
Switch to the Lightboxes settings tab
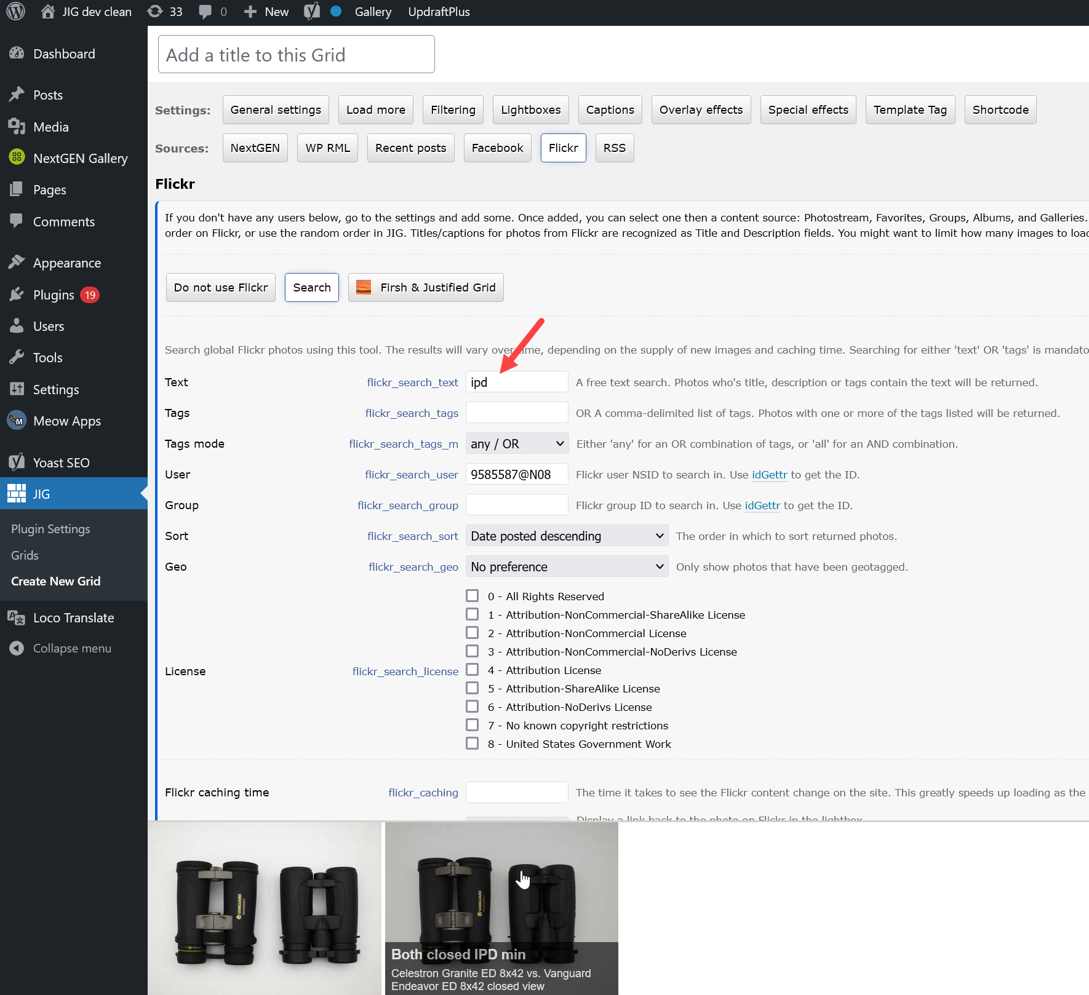(530, 109)
